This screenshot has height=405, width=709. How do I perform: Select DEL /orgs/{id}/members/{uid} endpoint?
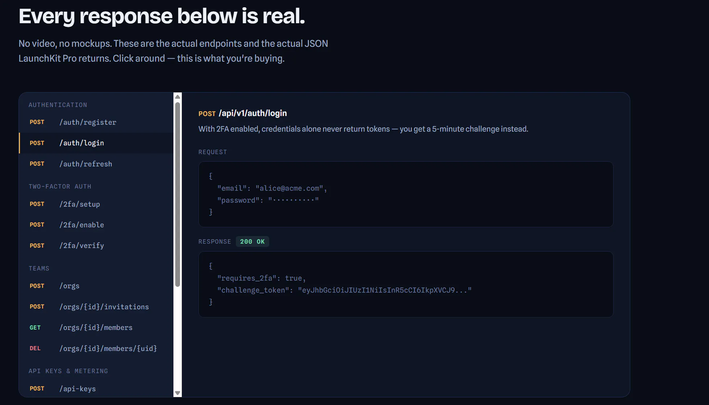(x=96, y=348)
